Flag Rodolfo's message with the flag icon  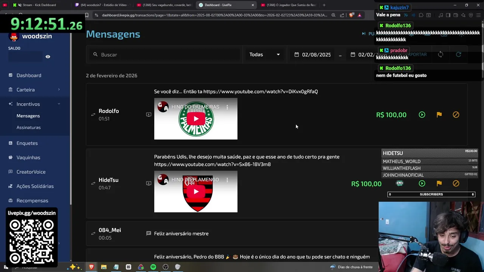[439, 114]
